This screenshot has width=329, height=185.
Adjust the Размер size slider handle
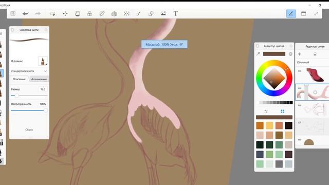(x=16, y=96)
